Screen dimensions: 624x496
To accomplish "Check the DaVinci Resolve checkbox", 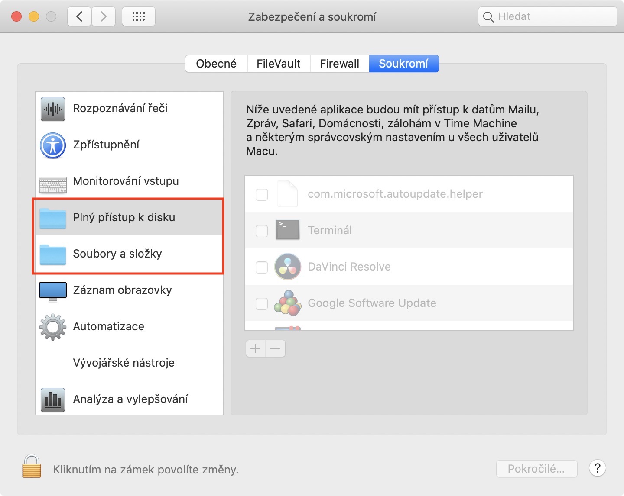I will (x=262, y=267).
